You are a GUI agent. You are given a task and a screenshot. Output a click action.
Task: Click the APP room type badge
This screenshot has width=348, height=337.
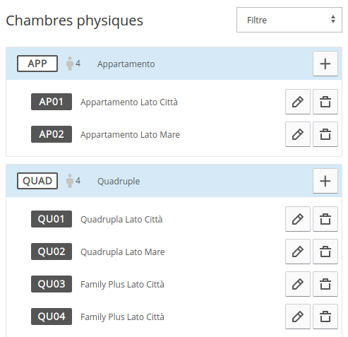(37, 64)
